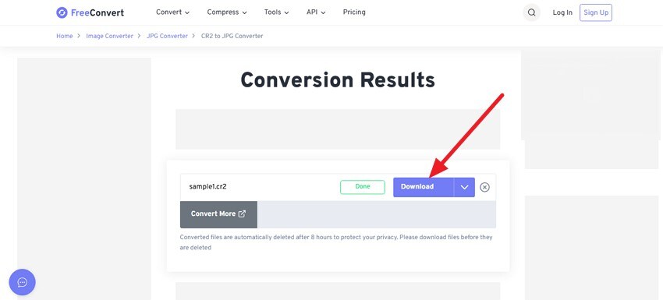Open the search magnifier icon
Image resolution: width=663 pixels, height=300 pixels.
531,12
